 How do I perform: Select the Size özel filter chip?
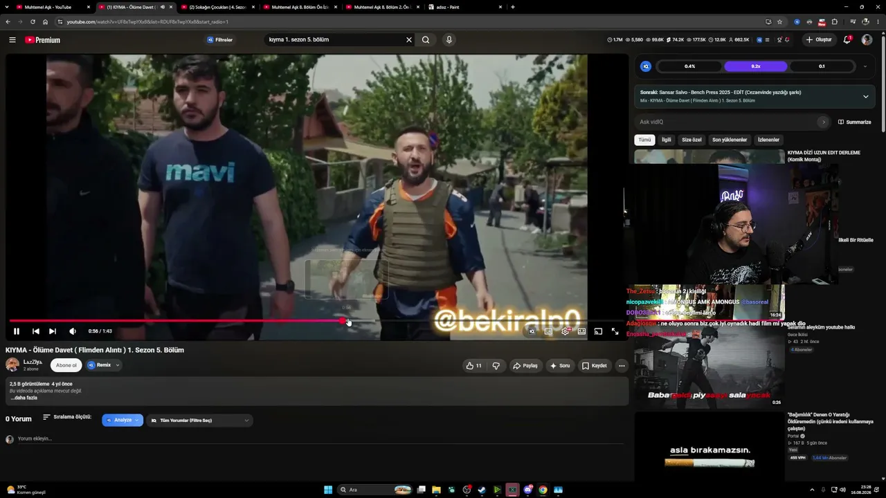click(x=691, y=140)
